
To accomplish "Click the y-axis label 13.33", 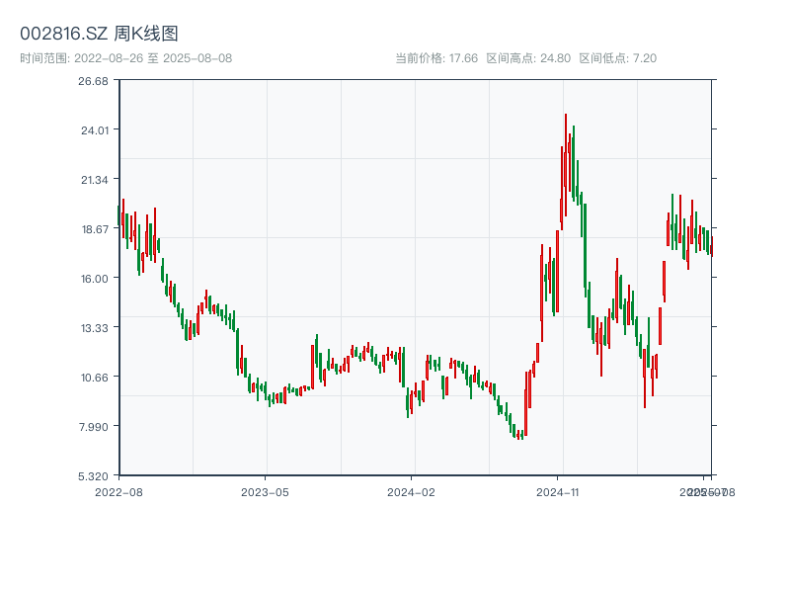I will coord(95,328).
